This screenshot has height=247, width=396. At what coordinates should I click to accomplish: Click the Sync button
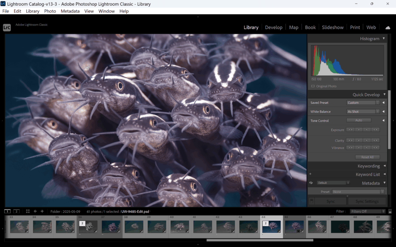coord(330,201)
